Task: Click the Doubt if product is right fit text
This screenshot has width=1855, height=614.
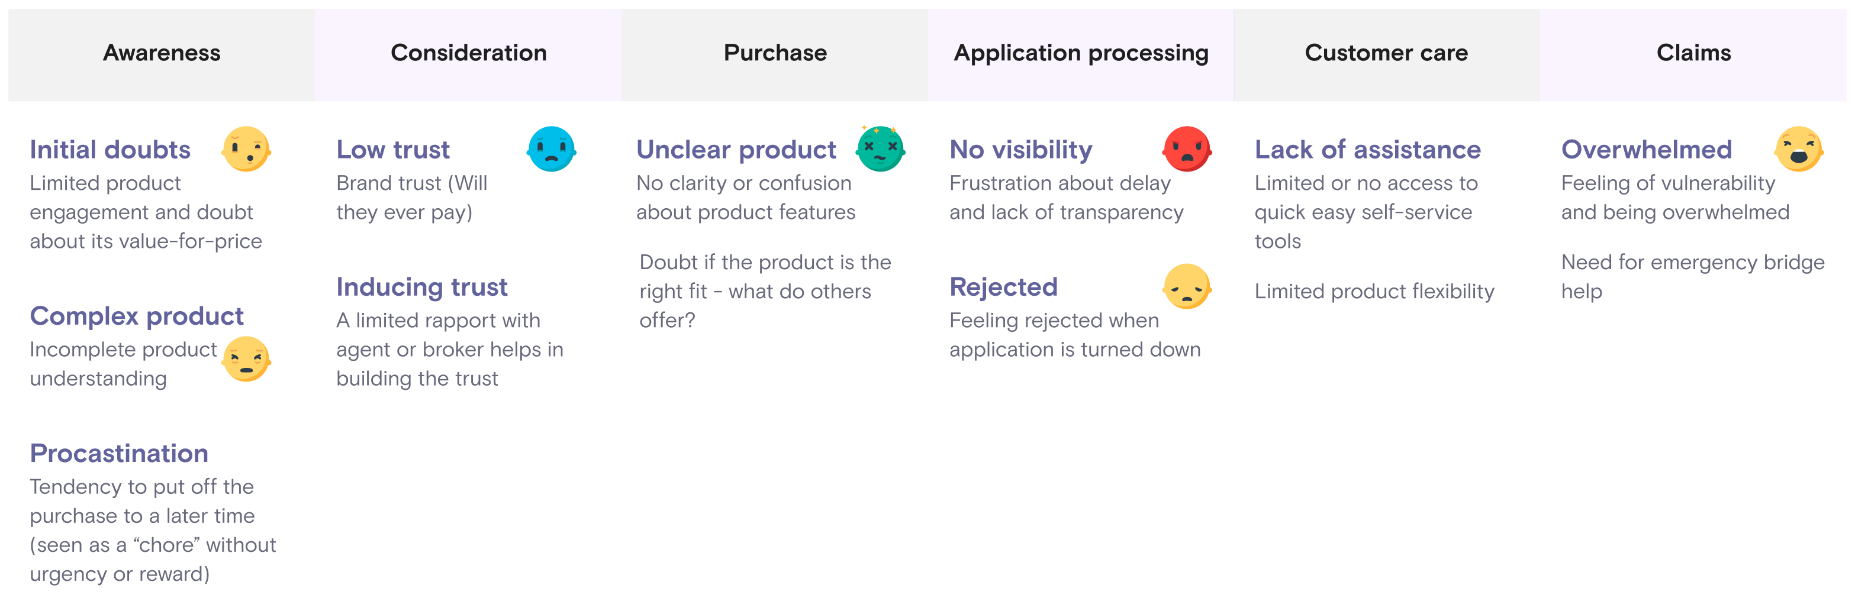Action: tap(765, 292)
